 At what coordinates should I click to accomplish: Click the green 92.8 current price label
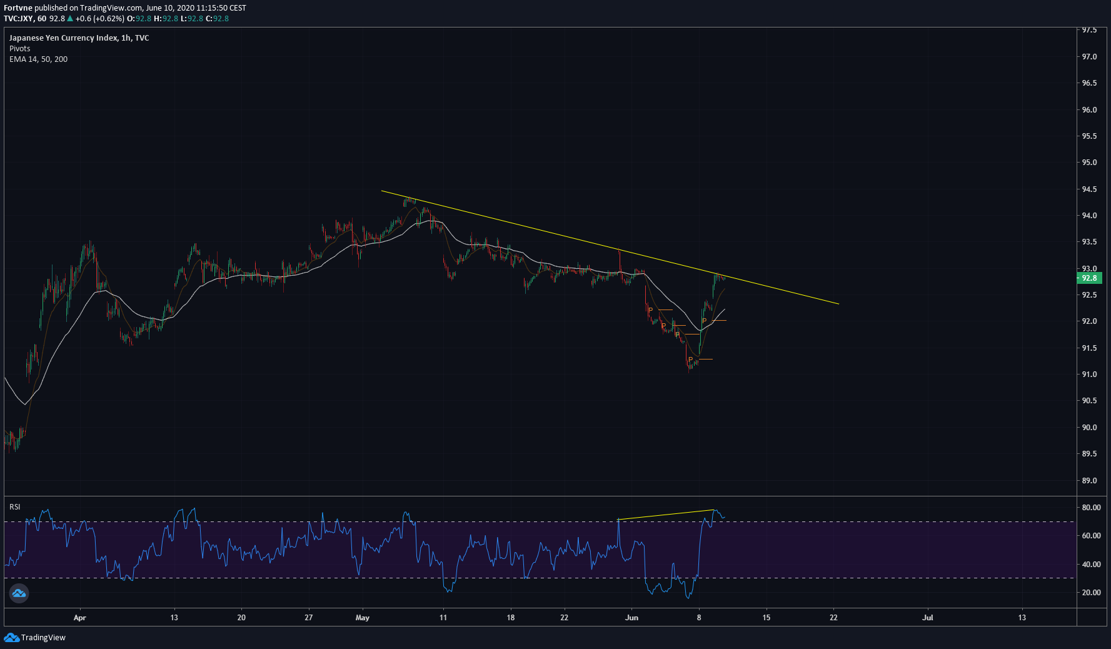pyautogui.click(x=1089, y=278)
